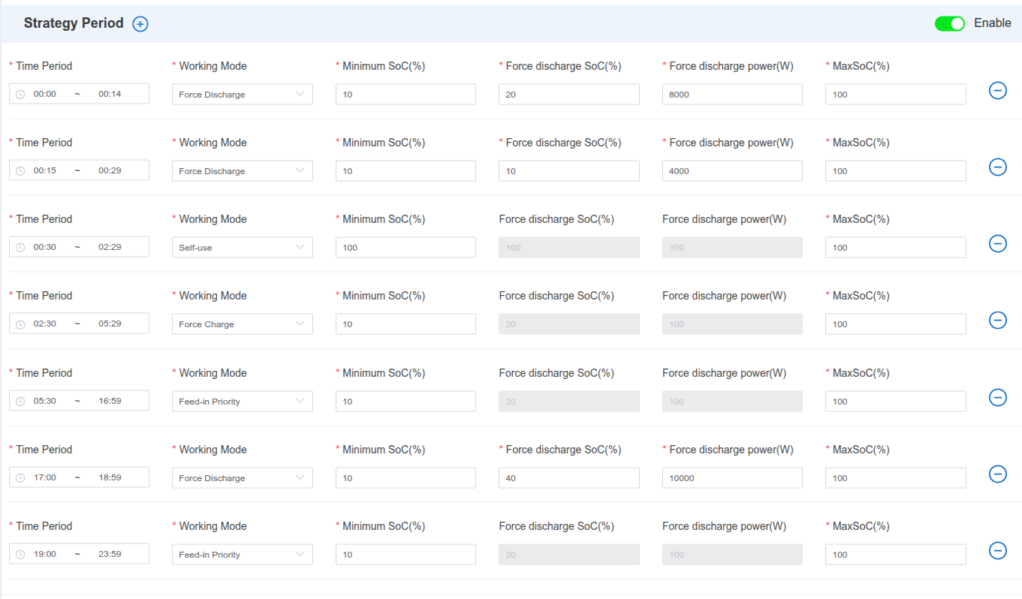Edit the 00:30 ~ 02:29 time period
The width and height of the screenshot is (1022, 599).
pos(79,248)
